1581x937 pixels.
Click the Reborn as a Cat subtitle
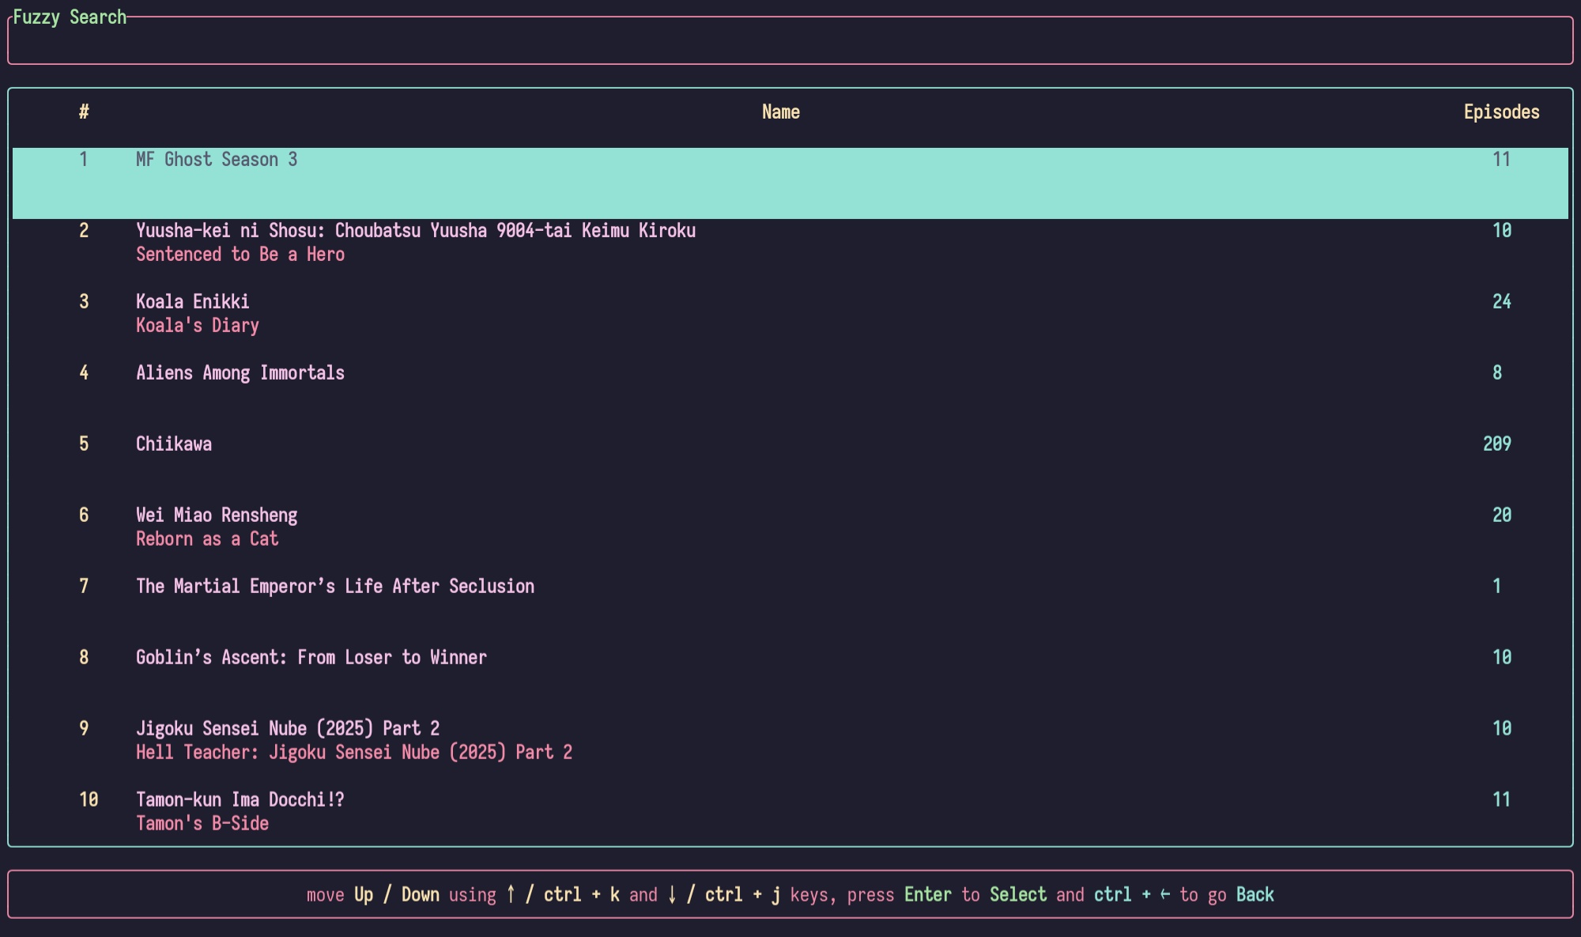click(207, 539)
